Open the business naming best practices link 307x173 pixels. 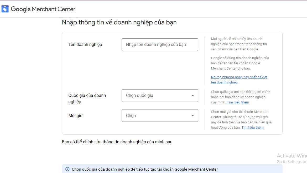239,77
